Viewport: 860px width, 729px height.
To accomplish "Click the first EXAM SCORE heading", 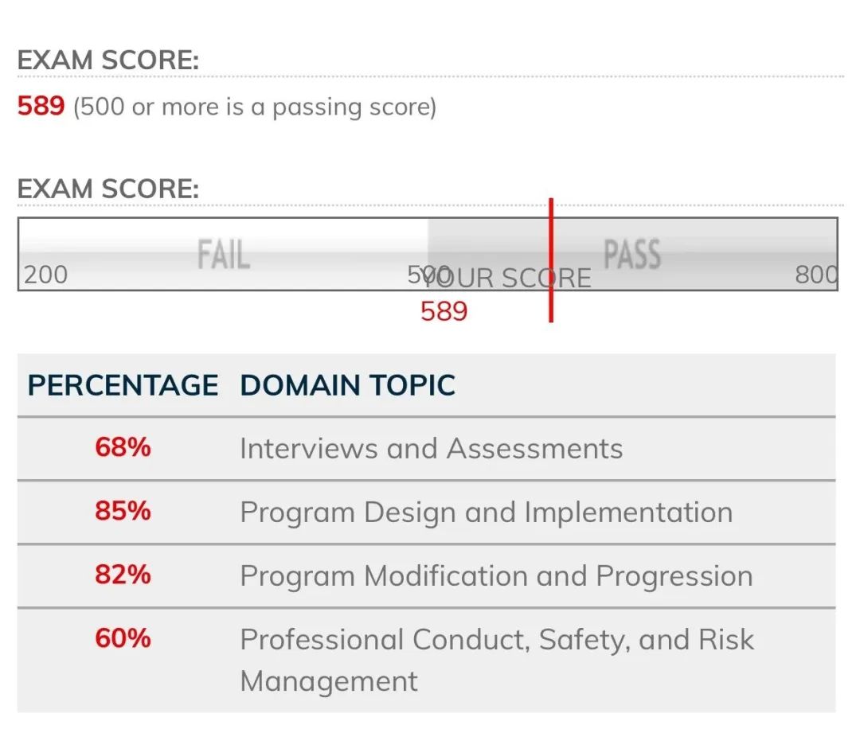I will 108,60.
